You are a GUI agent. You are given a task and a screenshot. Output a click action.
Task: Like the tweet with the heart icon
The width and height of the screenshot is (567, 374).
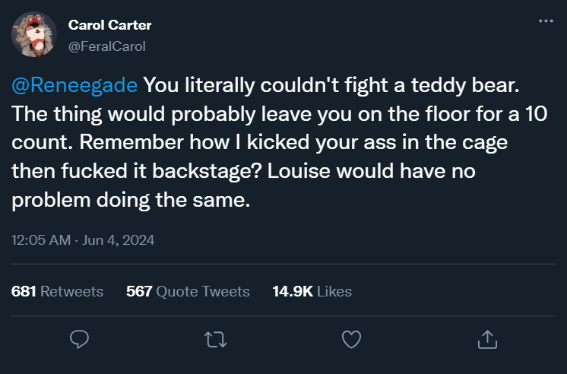click(350, 339)
